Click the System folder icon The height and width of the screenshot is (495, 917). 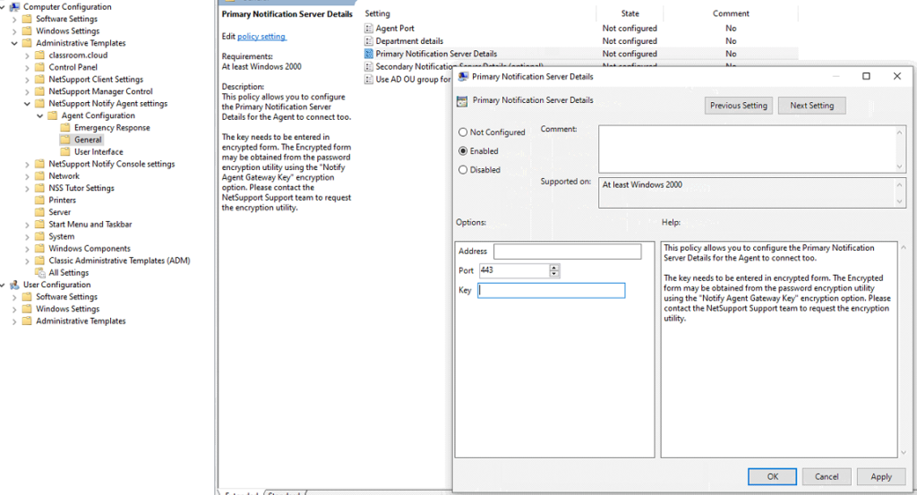pos(39,236)
